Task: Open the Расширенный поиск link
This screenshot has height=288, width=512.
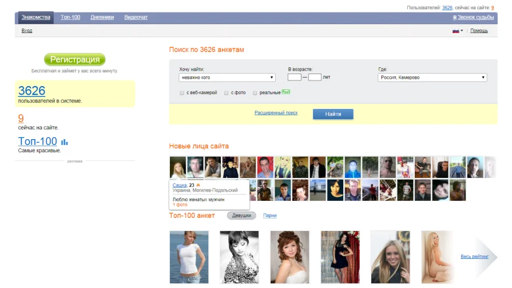Action: (276, 113)
